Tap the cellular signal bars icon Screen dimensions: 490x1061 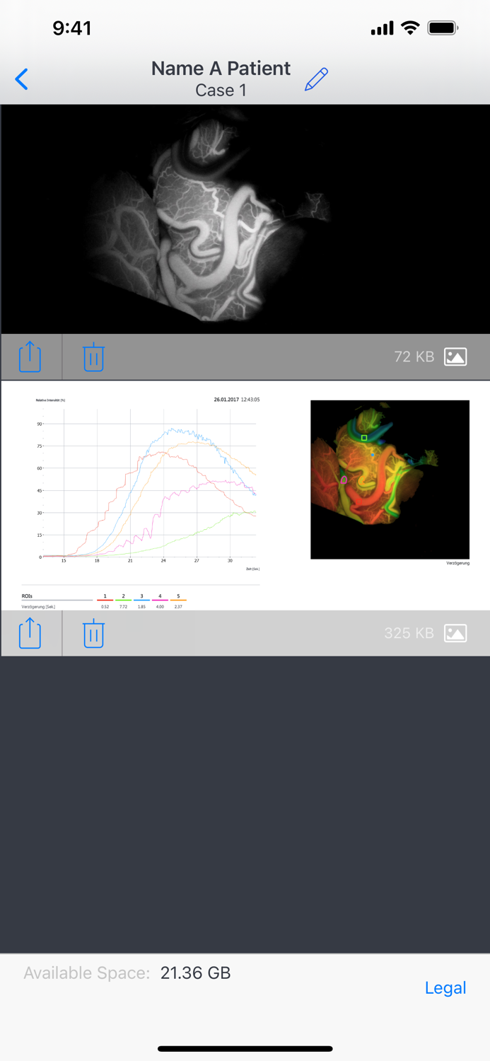click(x=383, y=28)
